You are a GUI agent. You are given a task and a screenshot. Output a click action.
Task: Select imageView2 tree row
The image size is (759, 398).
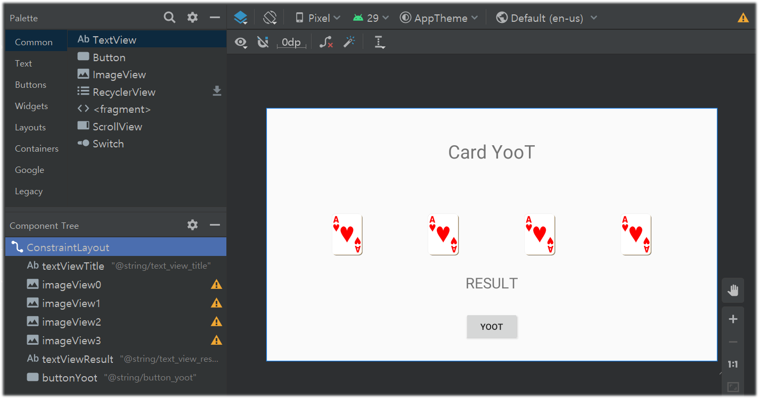[x=116, y=322]
